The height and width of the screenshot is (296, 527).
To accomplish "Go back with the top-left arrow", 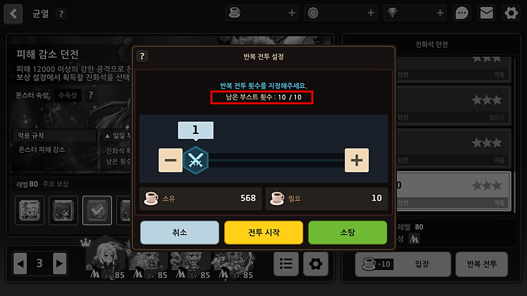I will (13, 14).
